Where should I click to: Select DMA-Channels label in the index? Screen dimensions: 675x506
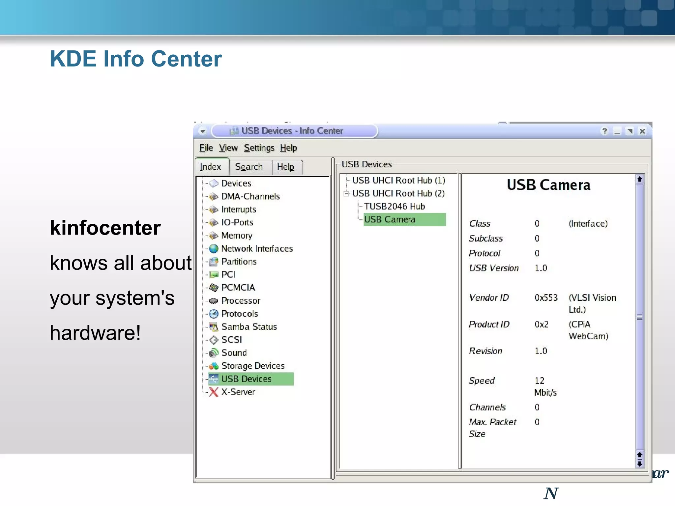[x=250, y=196]
